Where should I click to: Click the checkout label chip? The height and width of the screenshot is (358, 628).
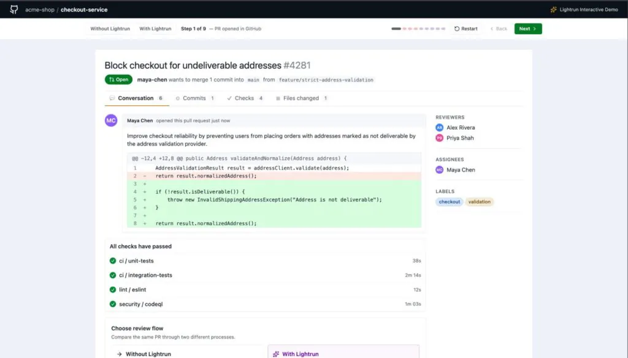point(450,202)
